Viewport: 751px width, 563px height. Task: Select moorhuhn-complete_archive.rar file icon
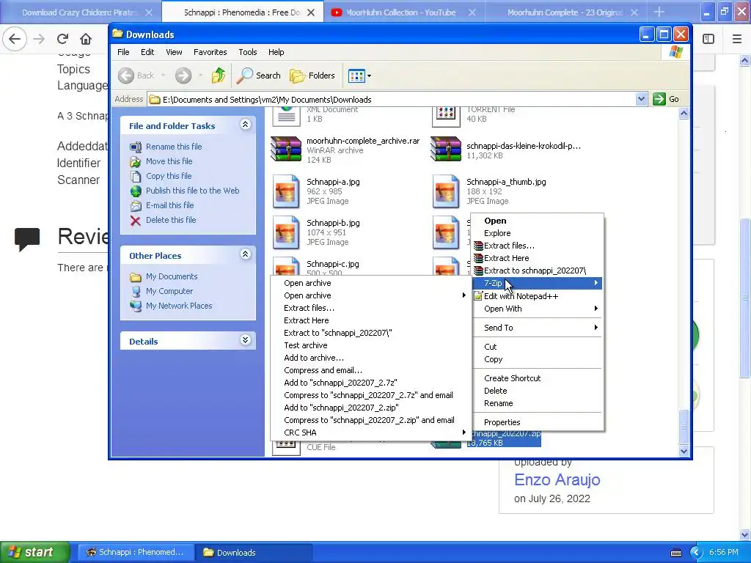[286, 148]
